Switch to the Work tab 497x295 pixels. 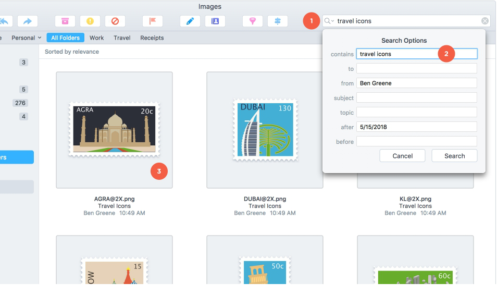click(x=97, y=38)
